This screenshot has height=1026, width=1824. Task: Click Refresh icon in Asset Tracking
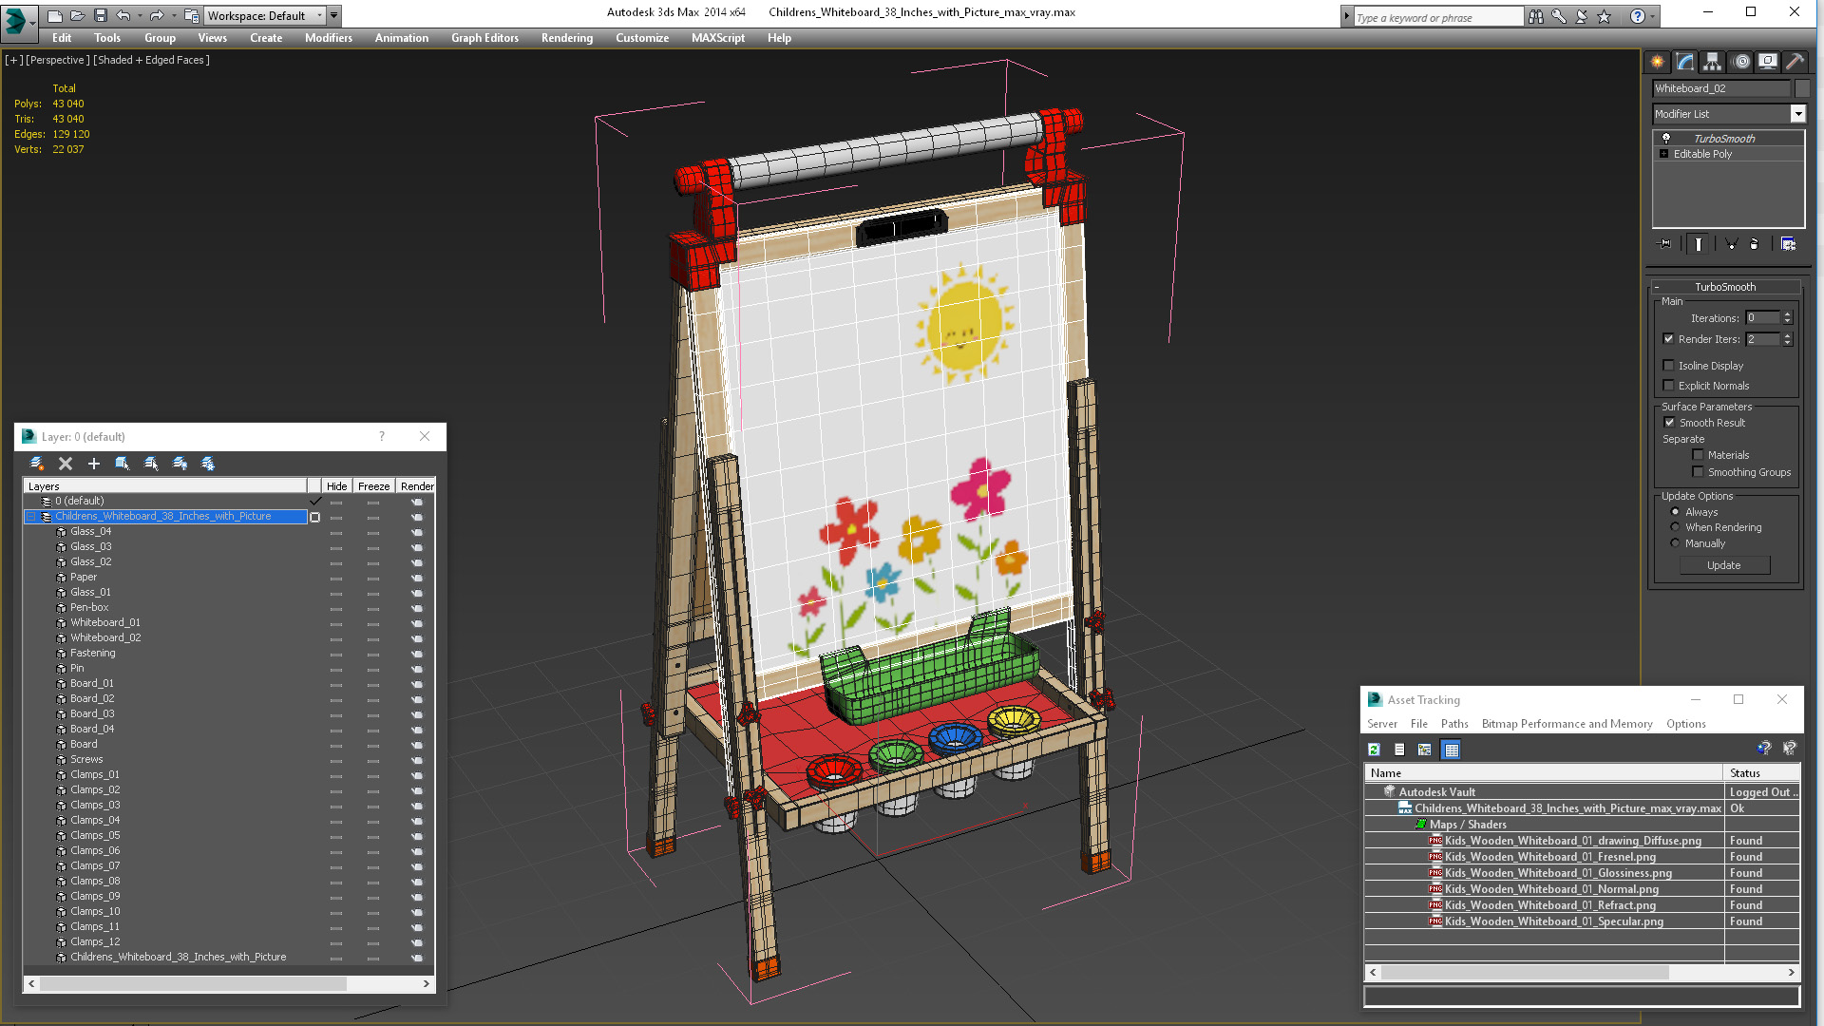[1374, 750]
